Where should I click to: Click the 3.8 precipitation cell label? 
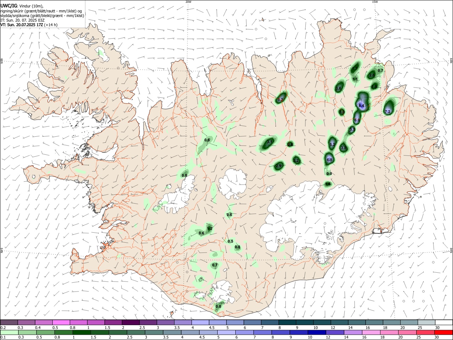(343, 148)
